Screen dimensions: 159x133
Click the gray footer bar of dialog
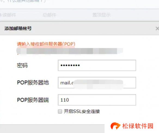tap(52, 129)
